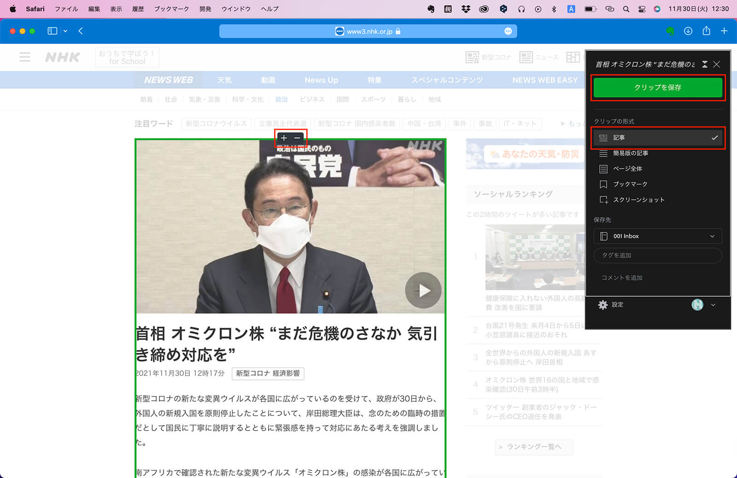Open the ニュース header link

(x=539, y=57)
